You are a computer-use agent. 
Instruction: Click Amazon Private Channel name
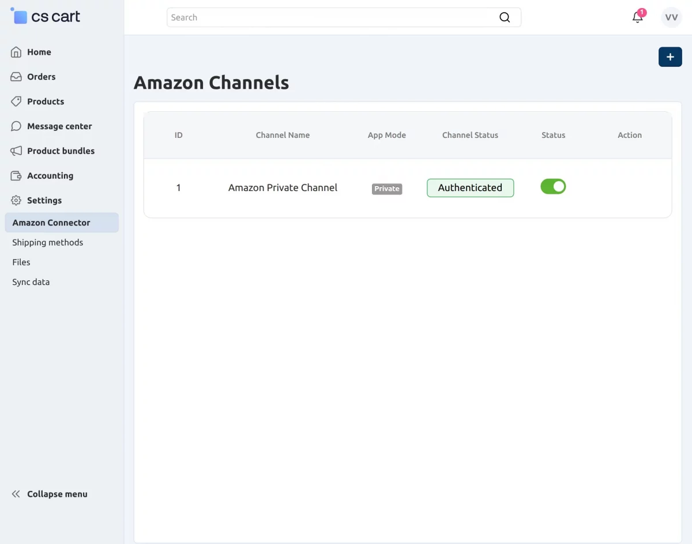click(283, 187)
